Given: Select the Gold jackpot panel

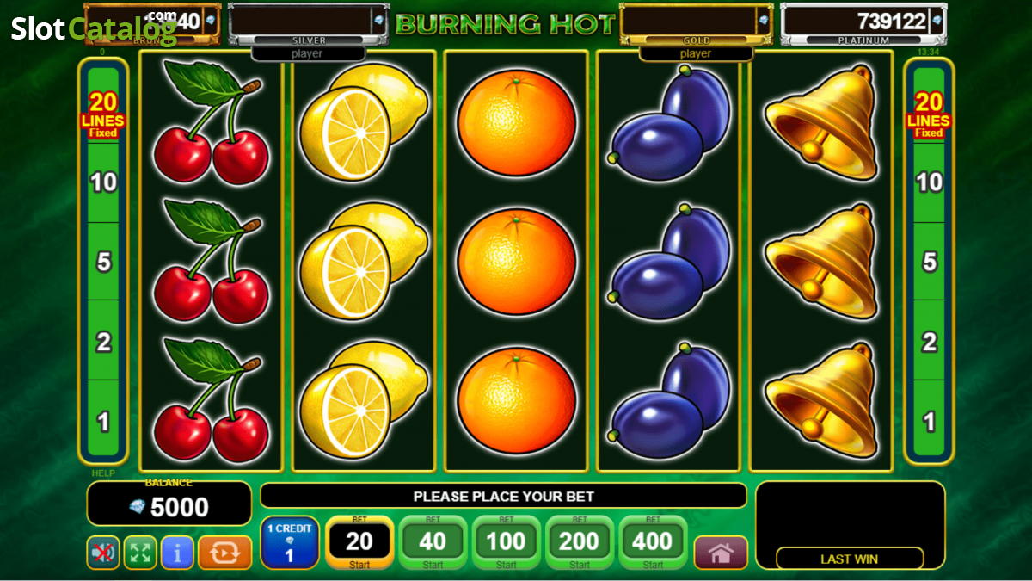Looking at the screenshot, I should [697, 24].
